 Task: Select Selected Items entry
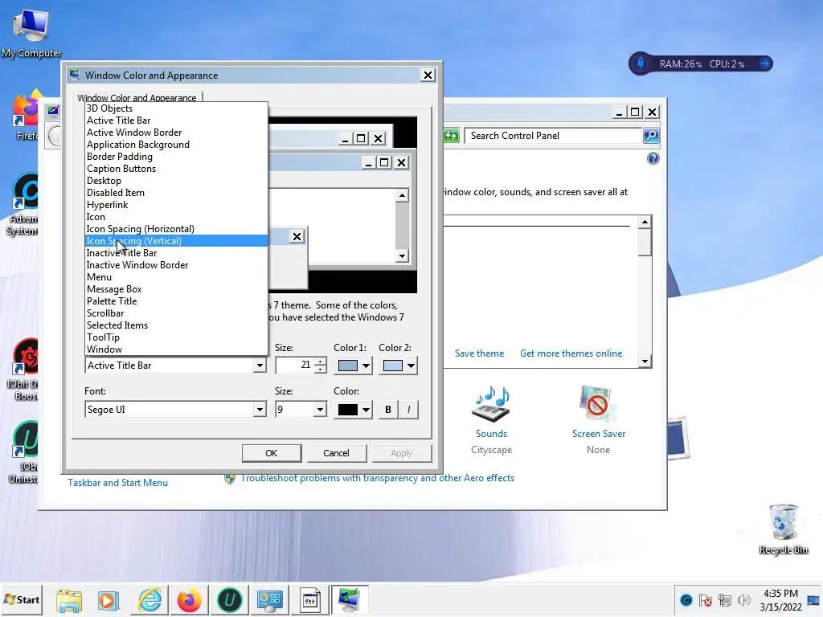pyautogui.click(x=176, y=325)
